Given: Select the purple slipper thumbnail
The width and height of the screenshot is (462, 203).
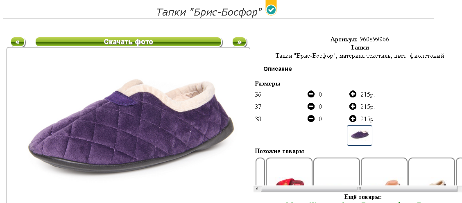Looking at the screenshot, I should click(360, 135).
